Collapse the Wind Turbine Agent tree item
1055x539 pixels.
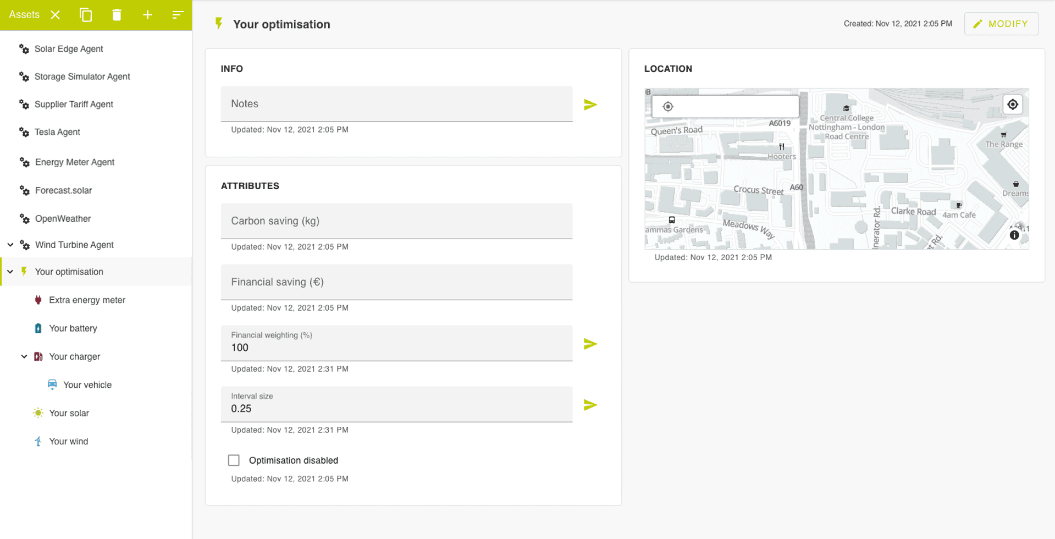[x=9, y=244]
